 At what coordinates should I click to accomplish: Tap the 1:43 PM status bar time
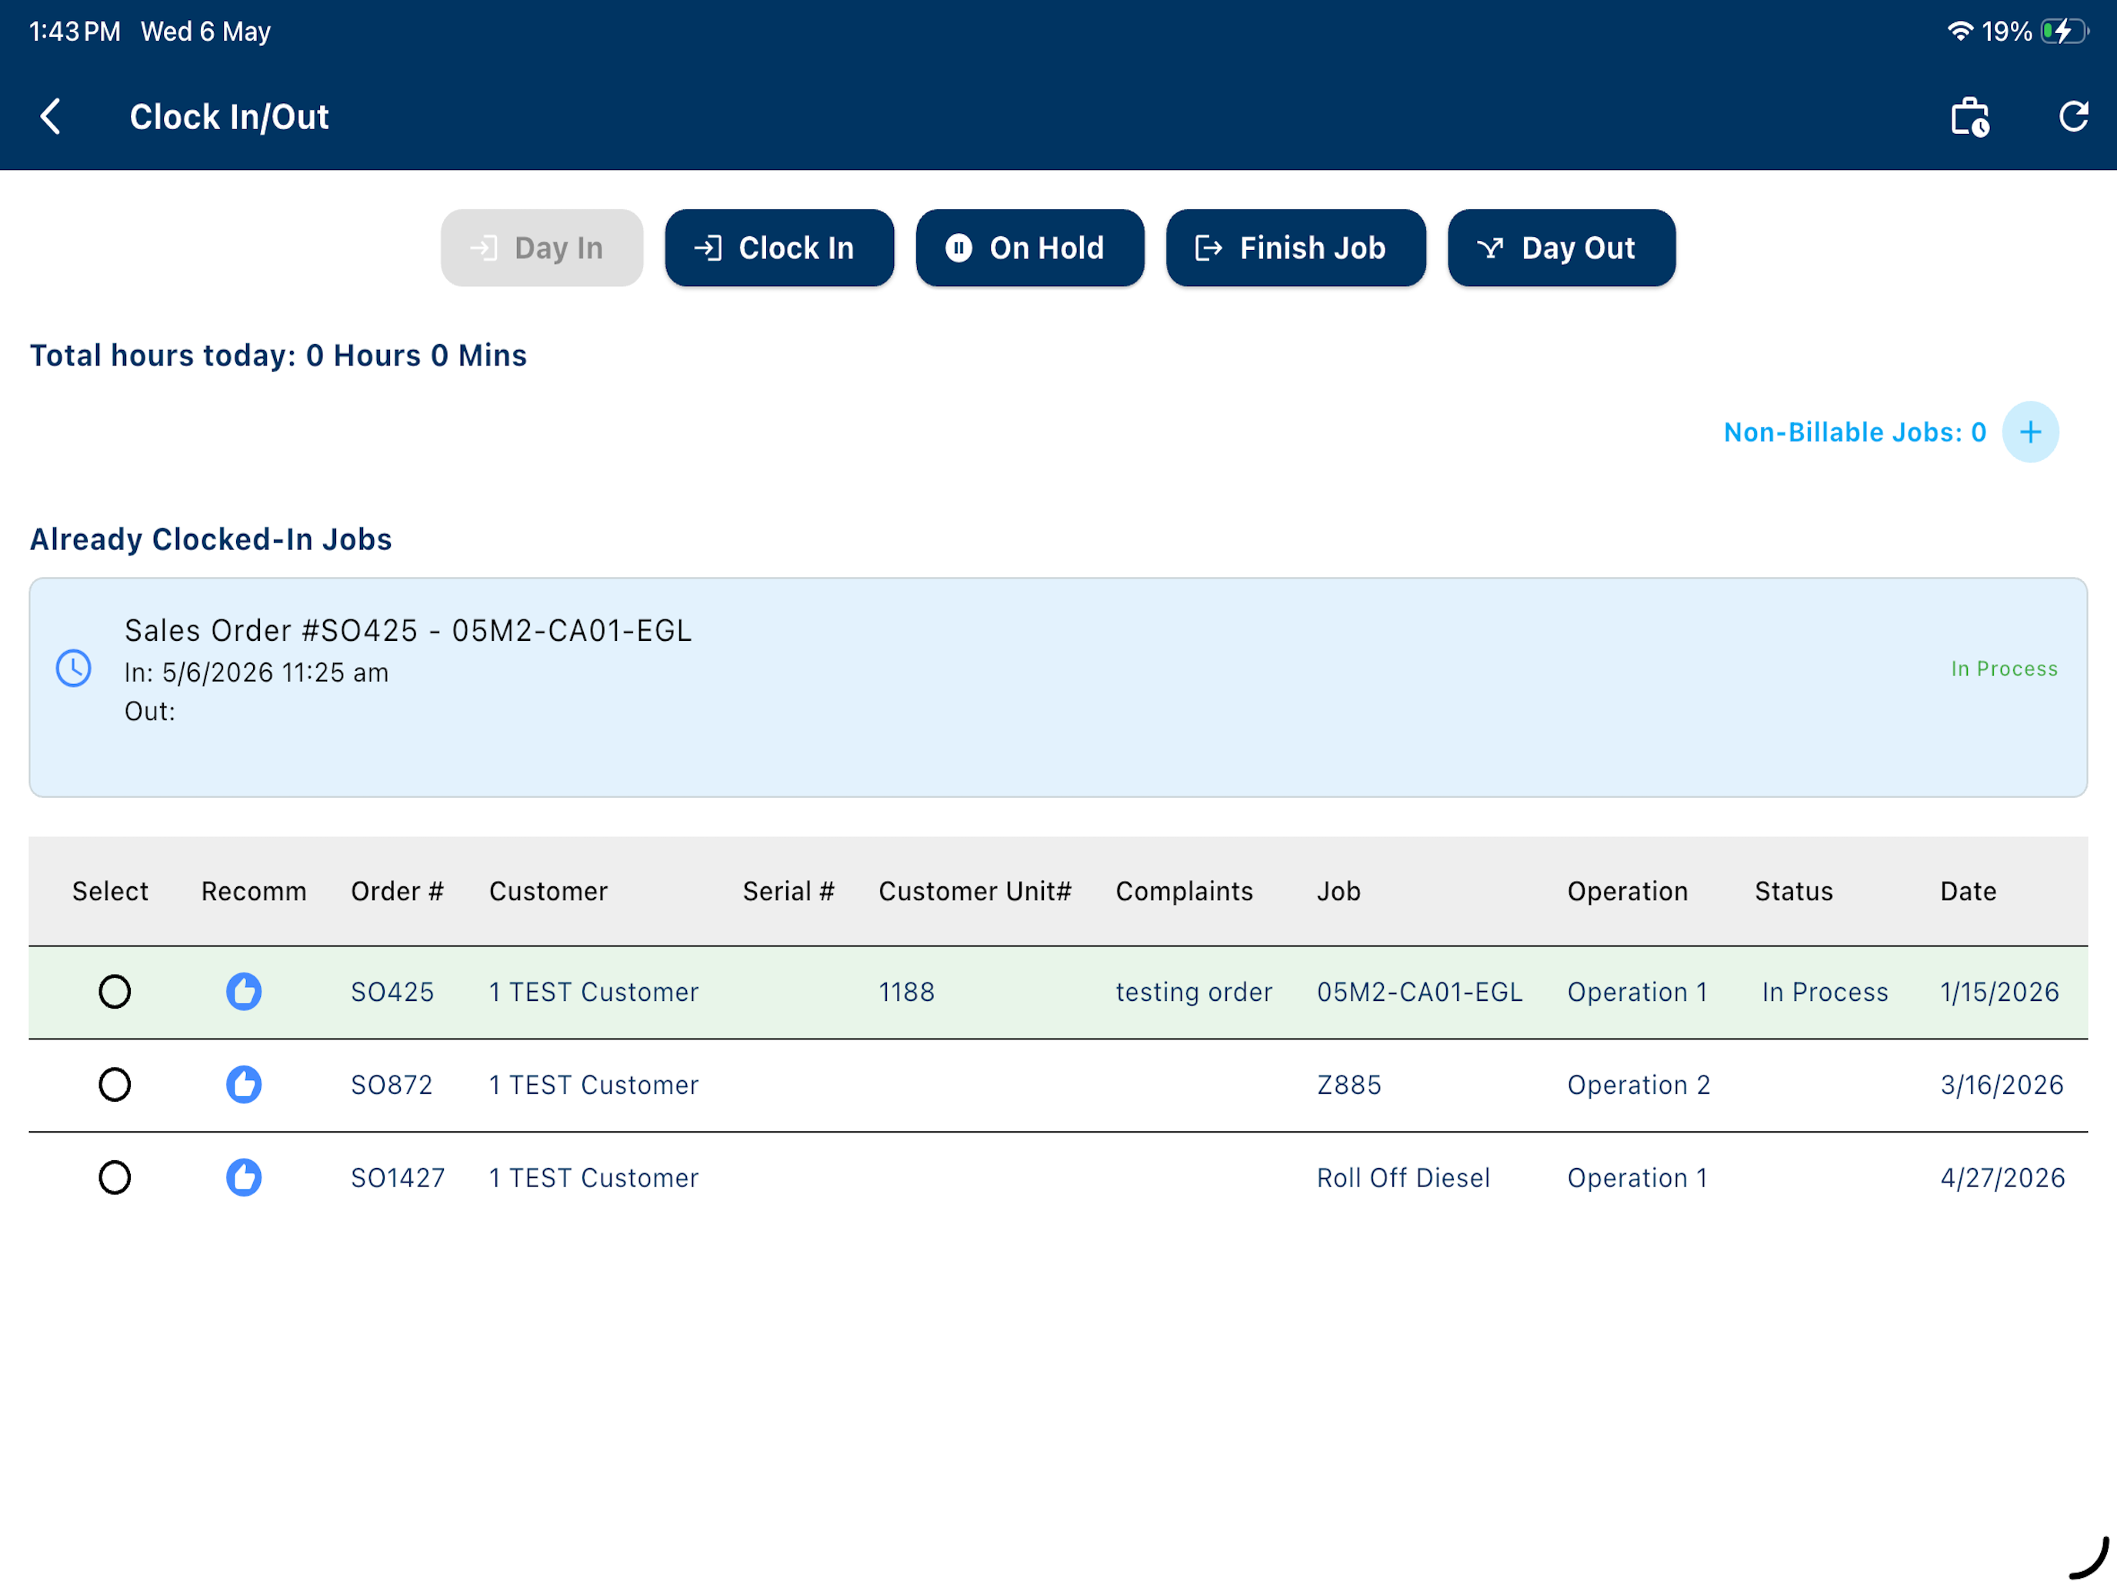point(75,32)
